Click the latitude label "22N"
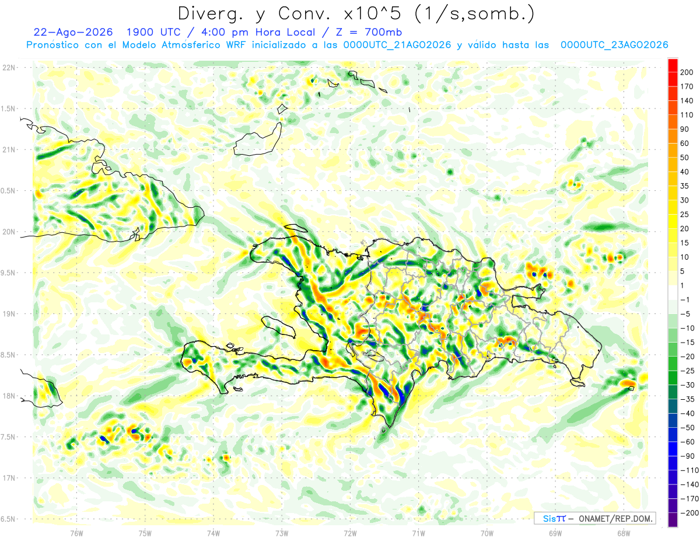This screenshot has height=541, width=700. pos(9,68)
